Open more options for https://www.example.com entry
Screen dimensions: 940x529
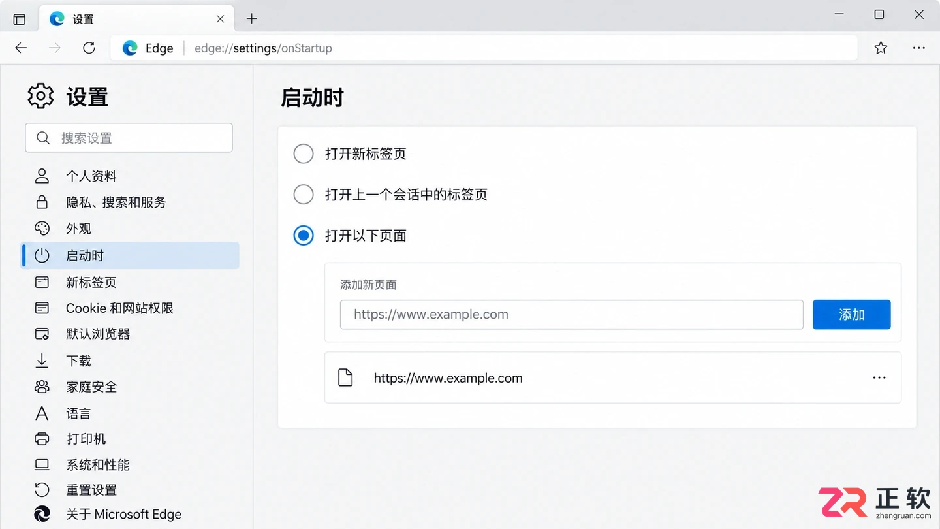click(879, 377)
